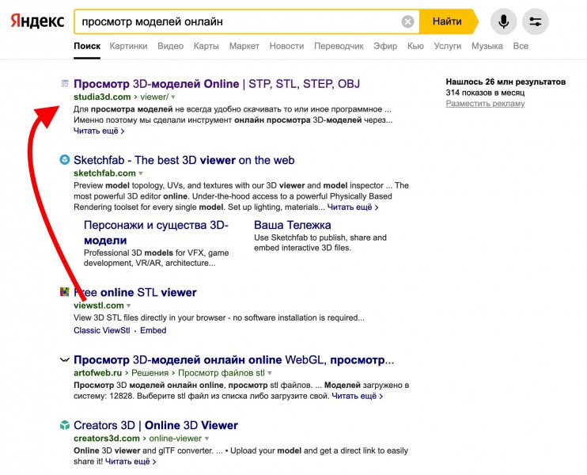Click the artofweb.ru favicon

click(x=65, y=360)
